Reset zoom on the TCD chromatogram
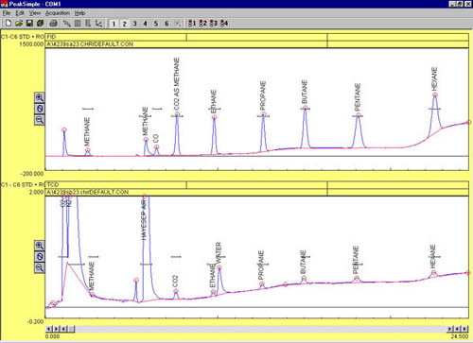This screenshot has height=343, width=473. [40, 257]
